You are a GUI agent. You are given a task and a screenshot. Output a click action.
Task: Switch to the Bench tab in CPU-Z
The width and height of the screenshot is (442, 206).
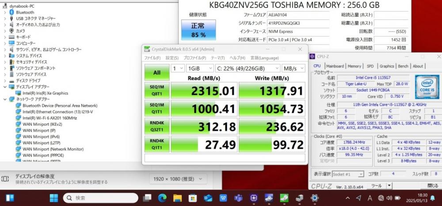[403, 66]
